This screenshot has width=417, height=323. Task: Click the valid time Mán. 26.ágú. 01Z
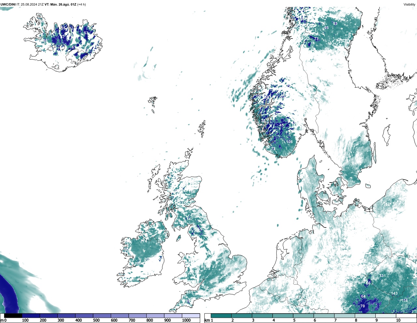click(64, 5)
